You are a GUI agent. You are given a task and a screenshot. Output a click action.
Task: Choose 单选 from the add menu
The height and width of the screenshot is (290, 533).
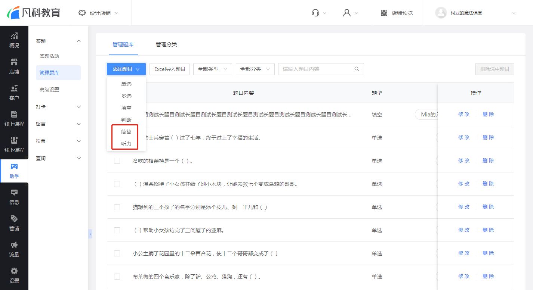click(126, 84)
